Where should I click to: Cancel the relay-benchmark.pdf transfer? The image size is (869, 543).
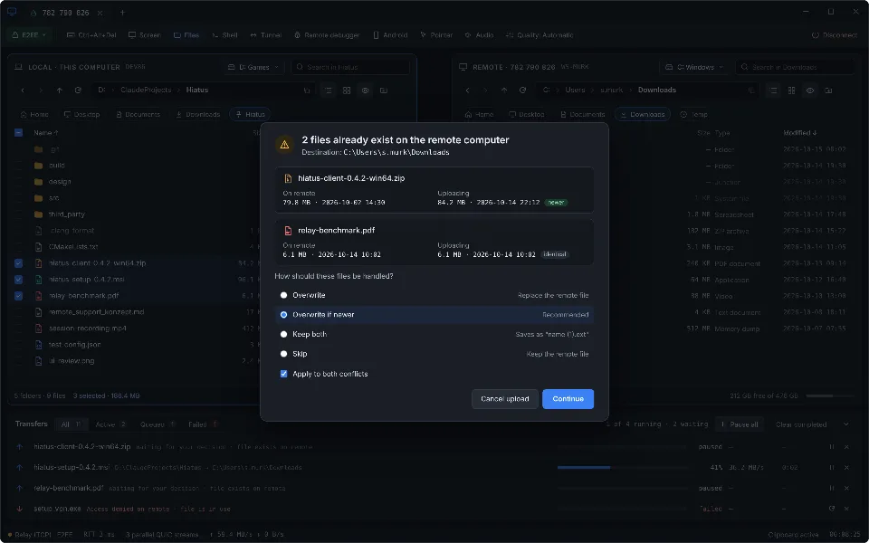846,488
